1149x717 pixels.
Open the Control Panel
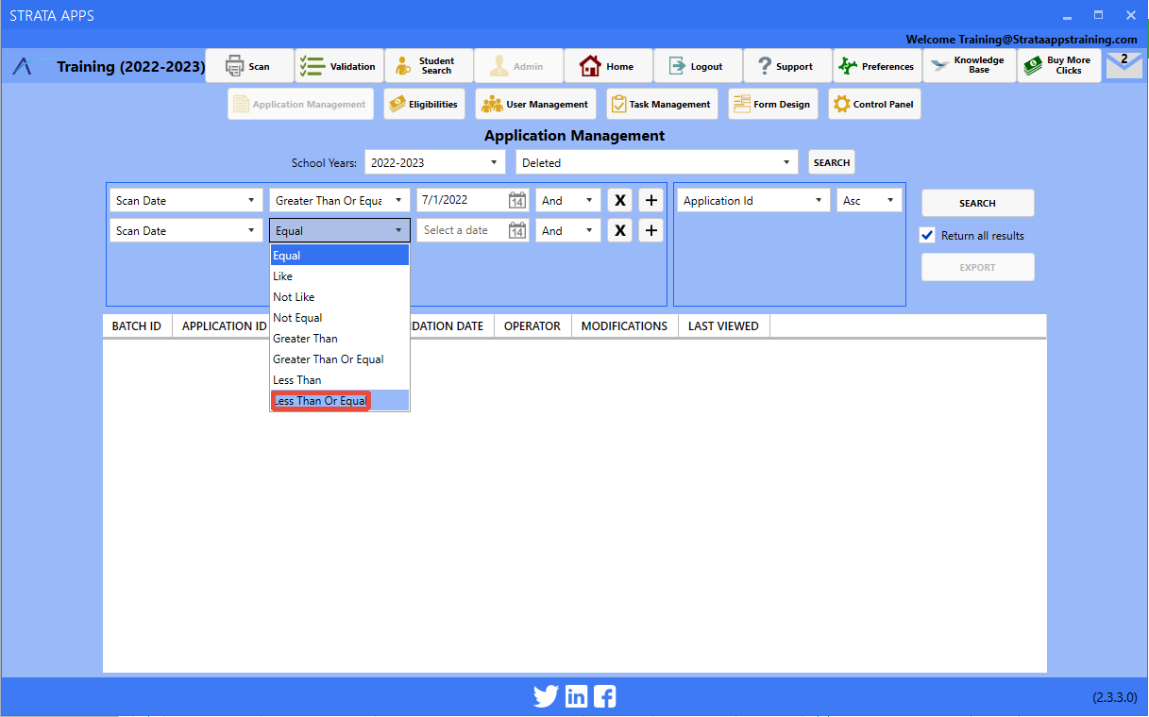pos(874,105)
